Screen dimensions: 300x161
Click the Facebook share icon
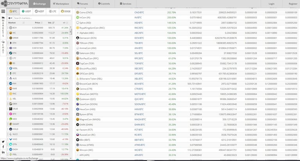tap(3, 147)
